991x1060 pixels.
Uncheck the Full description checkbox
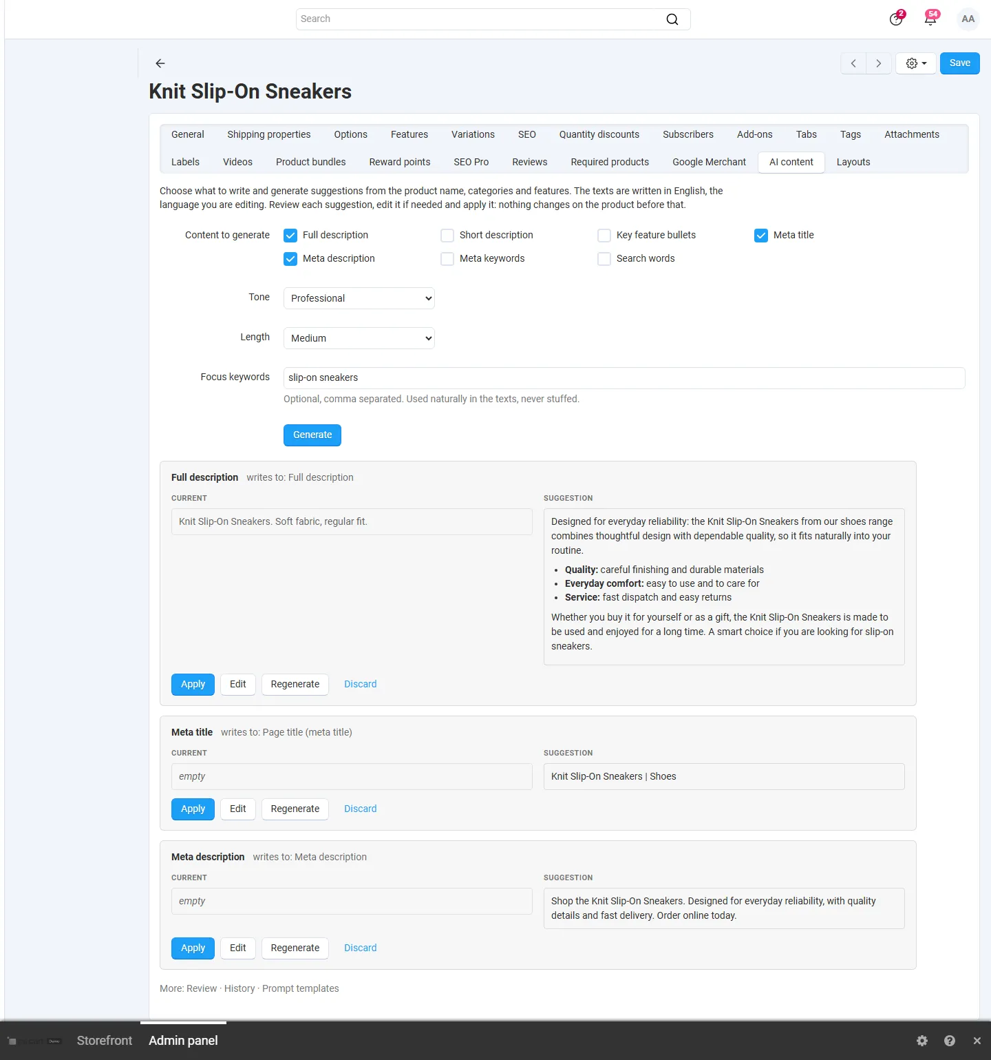tap(290, 236)
